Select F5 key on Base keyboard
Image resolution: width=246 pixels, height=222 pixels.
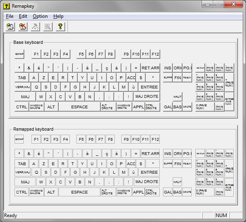(81, 54)
